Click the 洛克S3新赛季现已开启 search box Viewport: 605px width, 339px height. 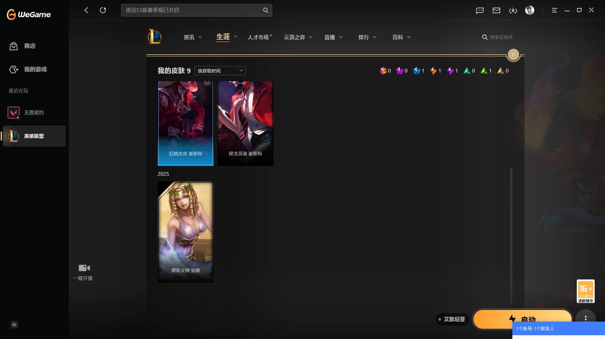[x=197, y=10]
